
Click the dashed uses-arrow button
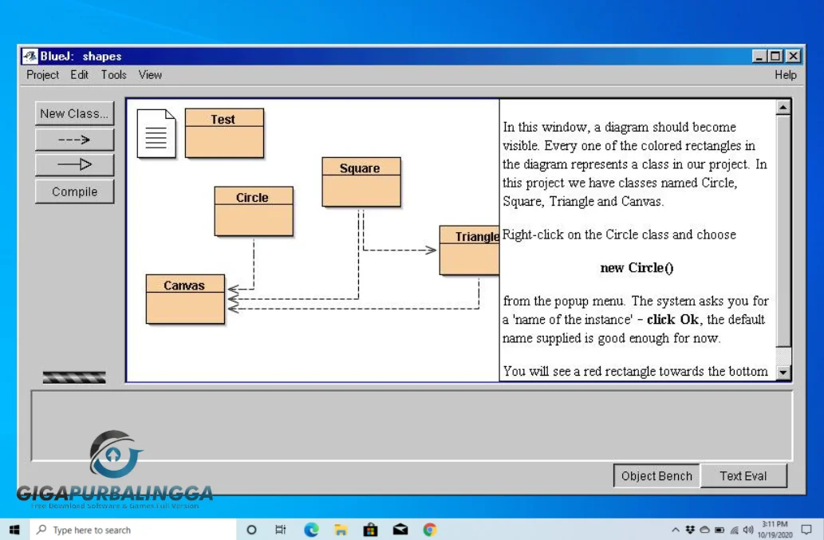tap(74, 140)
